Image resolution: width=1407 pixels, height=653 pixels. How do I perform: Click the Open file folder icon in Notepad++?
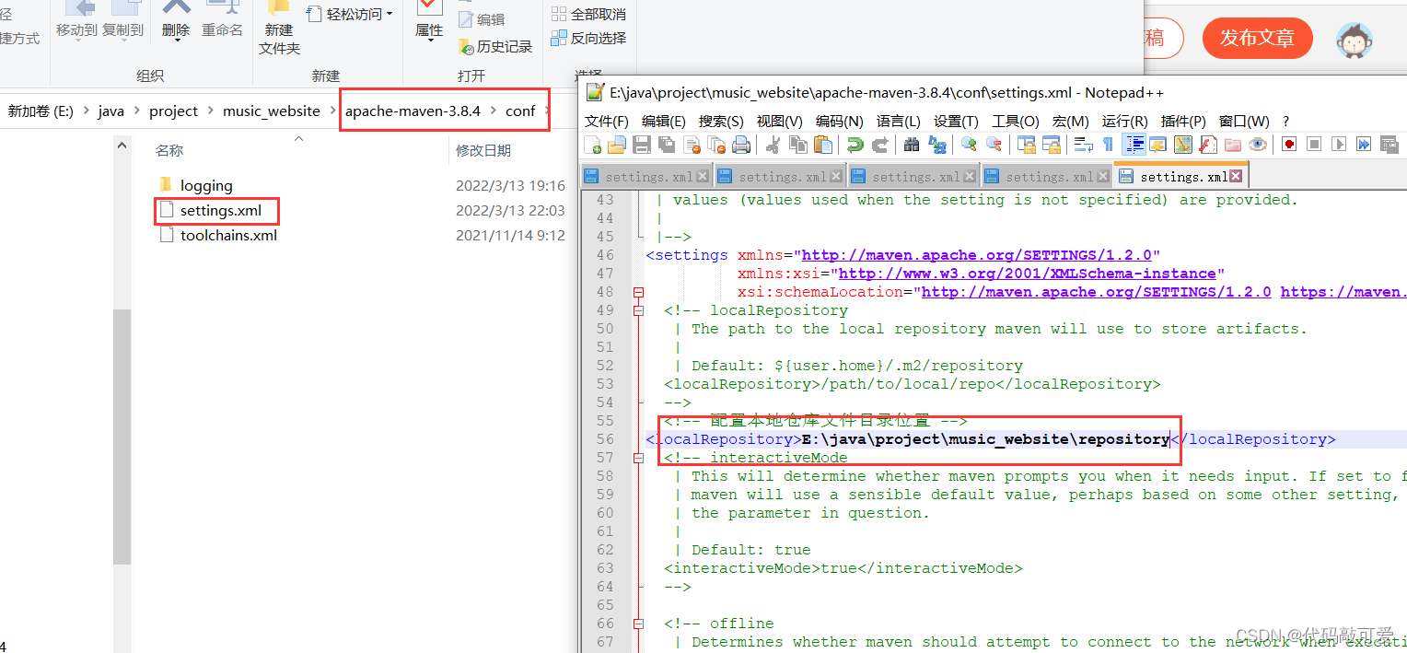pos(616,145)
